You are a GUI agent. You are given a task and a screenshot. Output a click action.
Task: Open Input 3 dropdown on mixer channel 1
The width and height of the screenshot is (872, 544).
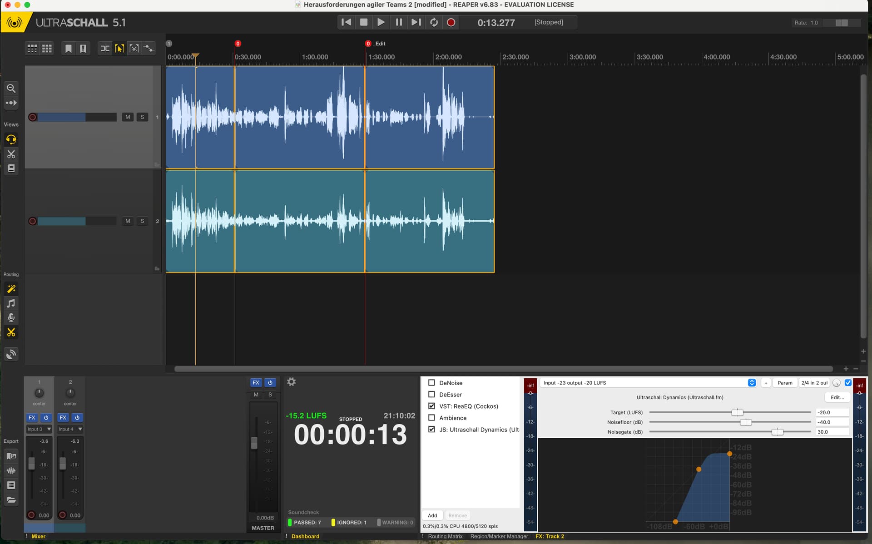coord(40,429)
